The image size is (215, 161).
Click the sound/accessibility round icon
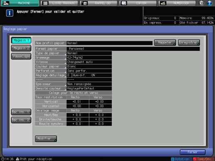point(201,3)
